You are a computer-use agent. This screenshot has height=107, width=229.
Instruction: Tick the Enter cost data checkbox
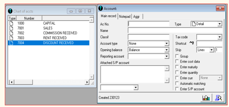pos(177,61)
